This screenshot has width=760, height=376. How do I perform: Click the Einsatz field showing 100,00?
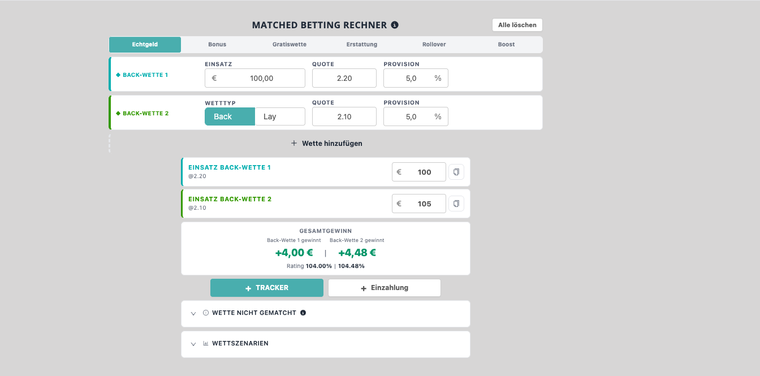click(255, 78)
